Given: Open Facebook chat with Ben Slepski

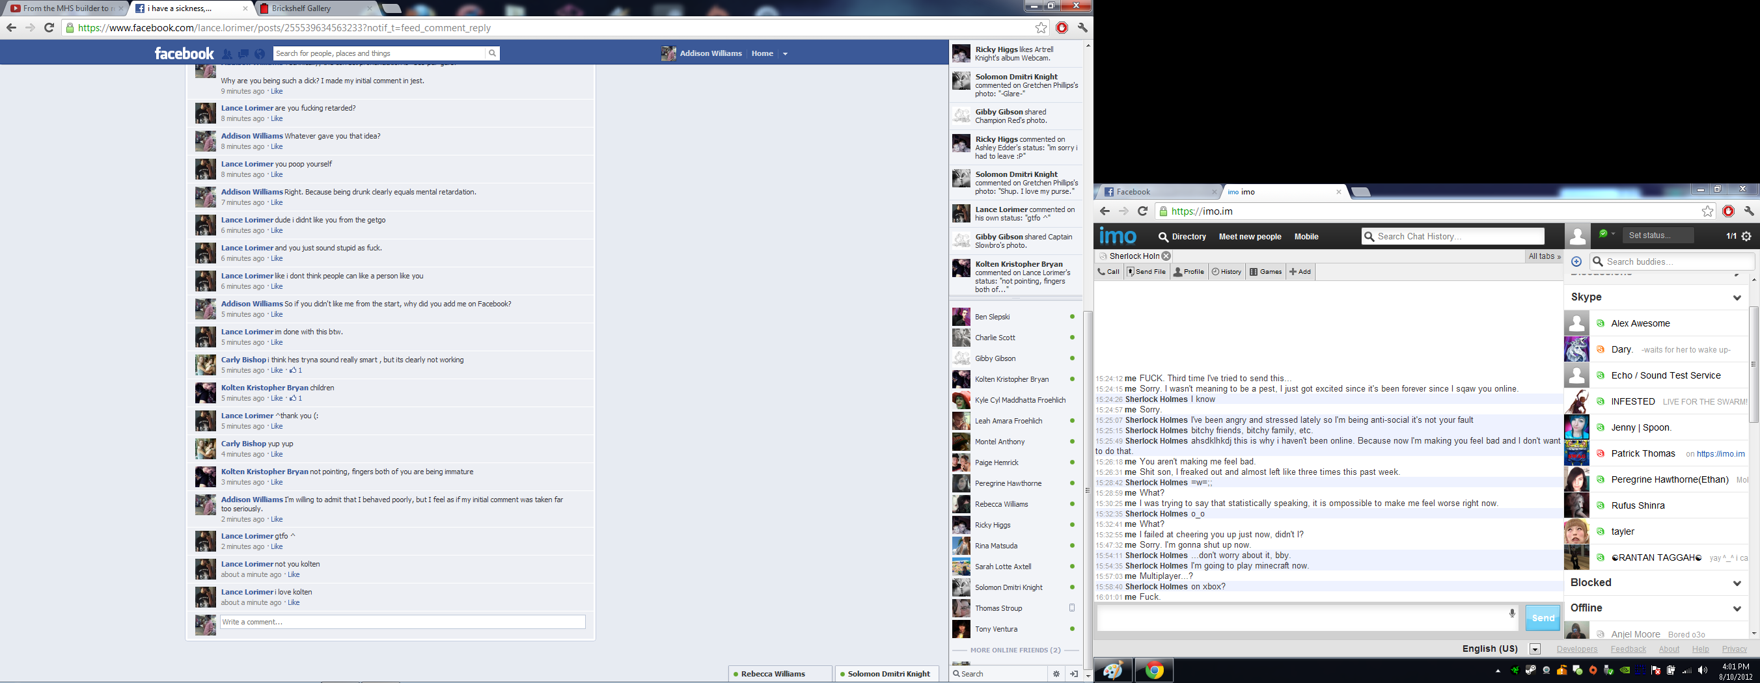Looking at the screenshot, I should (x=1015, y=317).
